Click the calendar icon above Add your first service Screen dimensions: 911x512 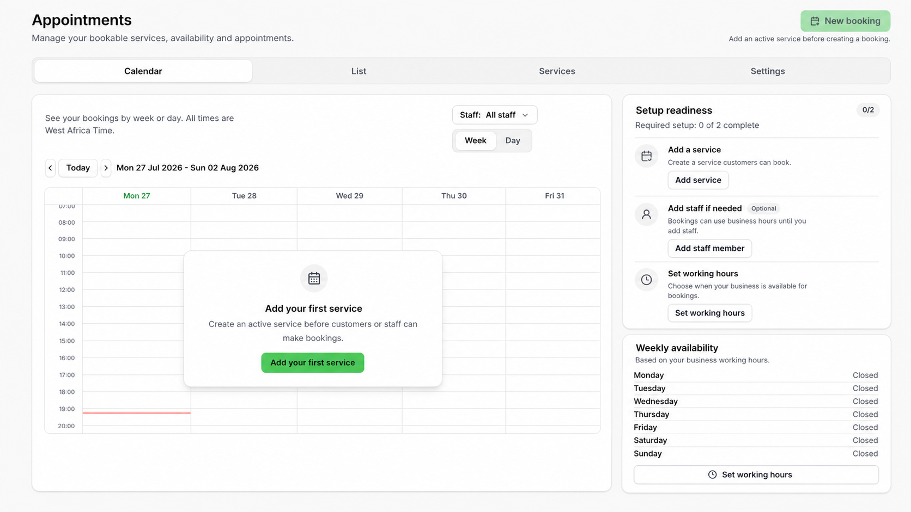coord(314,279)
